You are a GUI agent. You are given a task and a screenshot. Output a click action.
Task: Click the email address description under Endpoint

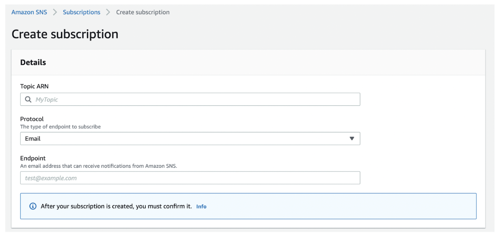pos(99,166)
